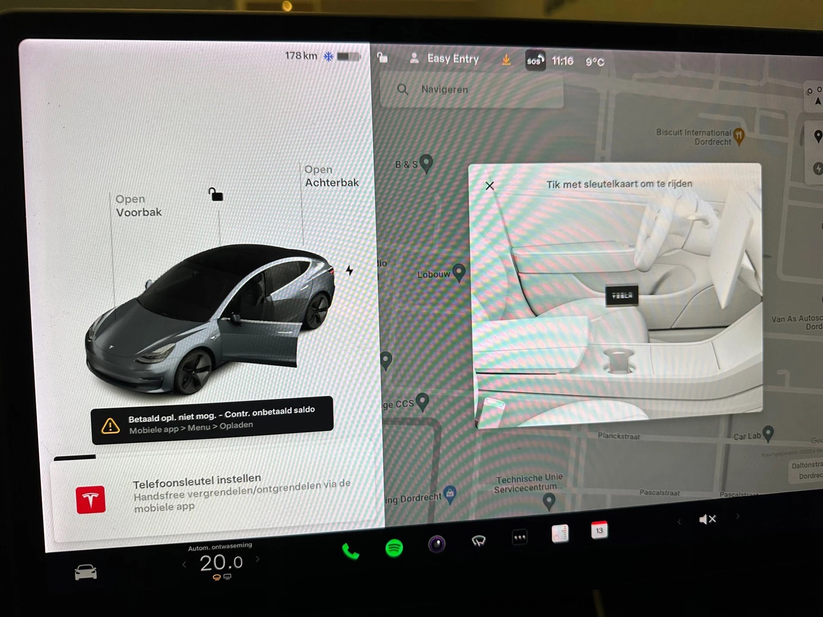Viewport: 823px width, 617px height.
Task: Tap the SOS airbag status icon
Action: tap(535, 60)
